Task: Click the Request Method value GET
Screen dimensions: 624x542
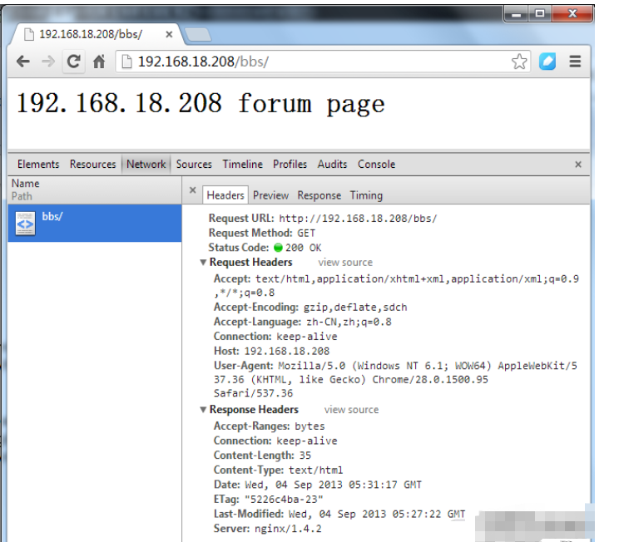Action: (306, 233)
